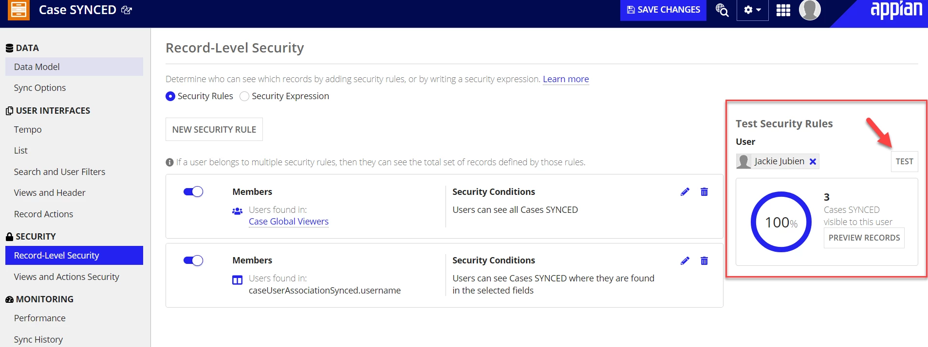The height and width of the screenshot is (347, 928).
Task: Click caseUserAssociationSynced.username text
Action: pyautogui.click(x=325, y=290)
